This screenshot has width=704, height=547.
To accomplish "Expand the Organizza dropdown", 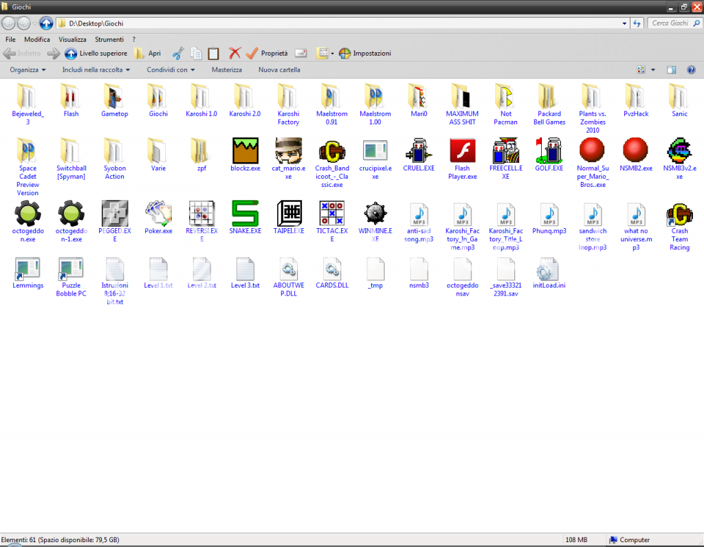I will 28,70.
